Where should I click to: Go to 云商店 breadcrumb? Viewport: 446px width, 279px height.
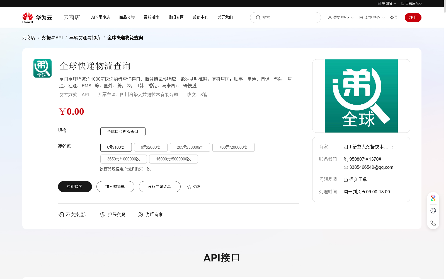coord(29,38)
